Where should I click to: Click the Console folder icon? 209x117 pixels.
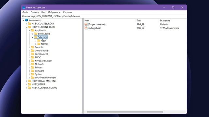tap(33, 47)
